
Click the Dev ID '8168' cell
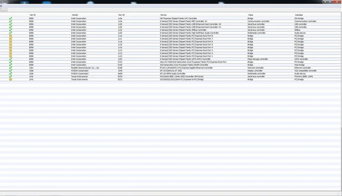(120, 68)
